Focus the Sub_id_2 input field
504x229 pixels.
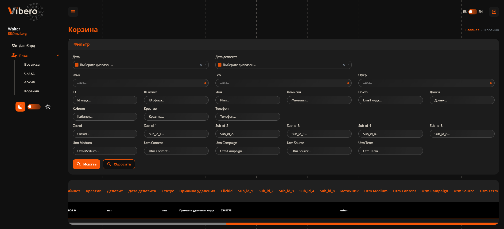[248, 134]
